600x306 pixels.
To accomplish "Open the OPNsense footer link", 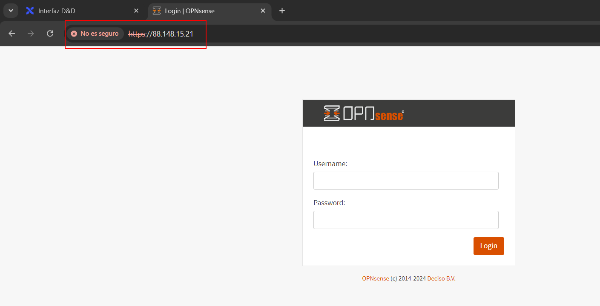I will click(375, 279).
